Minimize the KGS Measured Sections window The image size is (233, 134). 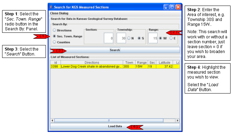[166, 7]
